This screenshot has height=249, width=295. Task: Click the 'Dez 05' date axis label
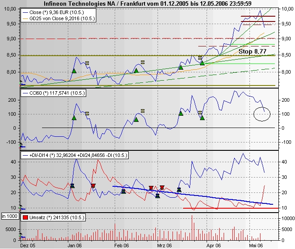tap(28, 245)
